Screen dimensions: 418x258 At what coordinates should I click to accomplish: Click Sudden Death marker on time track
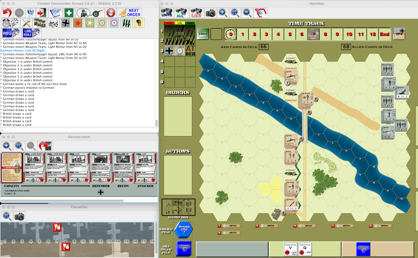pyautogui.click(x=313, y=34)
